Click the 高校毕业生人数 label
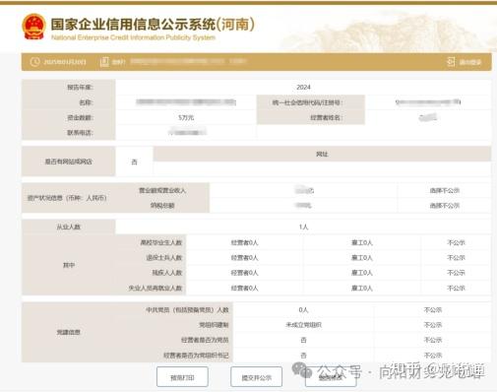The image size is (497, 392). point(161,242)
